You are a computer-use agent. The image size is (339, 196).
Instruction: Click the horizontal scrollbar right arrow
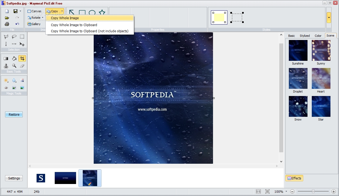pyautogui.click(x=277, y=166)
